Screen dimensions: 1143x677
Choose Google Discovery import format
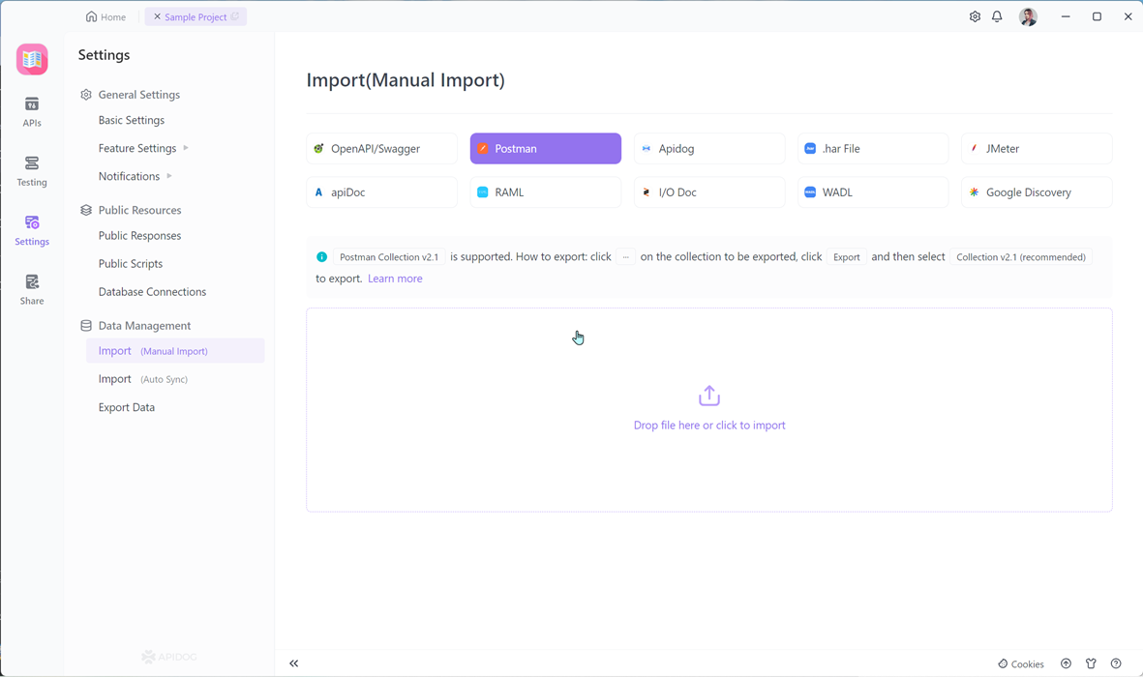point(1037,192)
